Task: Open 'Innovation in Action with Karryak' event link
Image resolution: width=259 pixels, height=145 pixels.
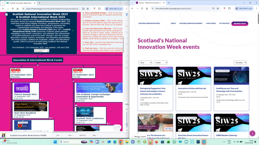Action: [192, 88]
